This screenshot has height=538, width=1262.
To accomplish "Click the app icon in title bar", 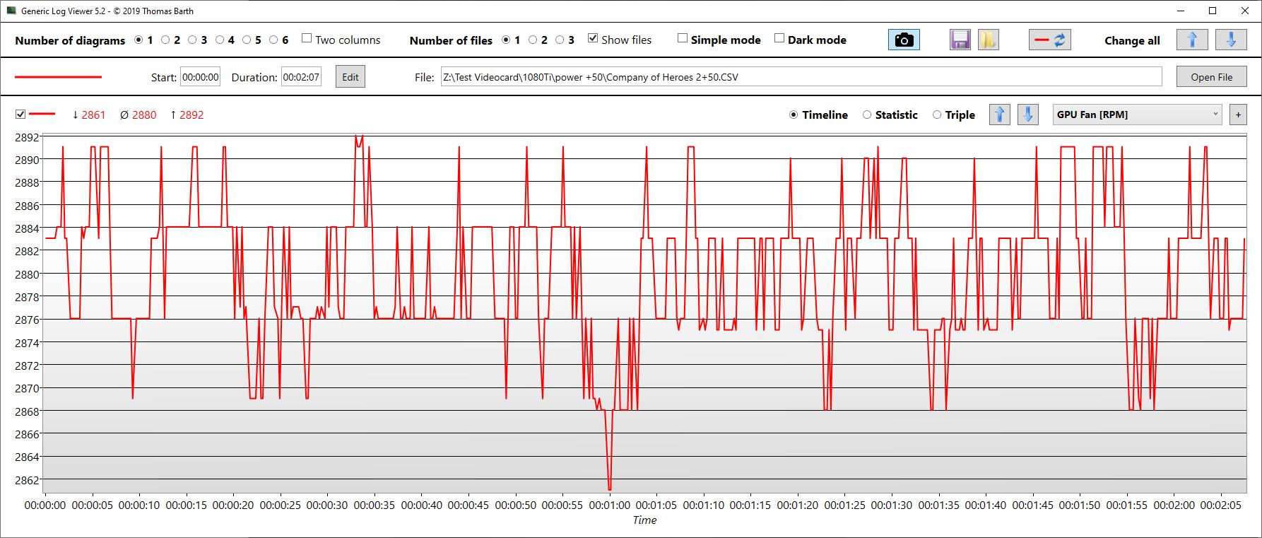I will 11,11.
